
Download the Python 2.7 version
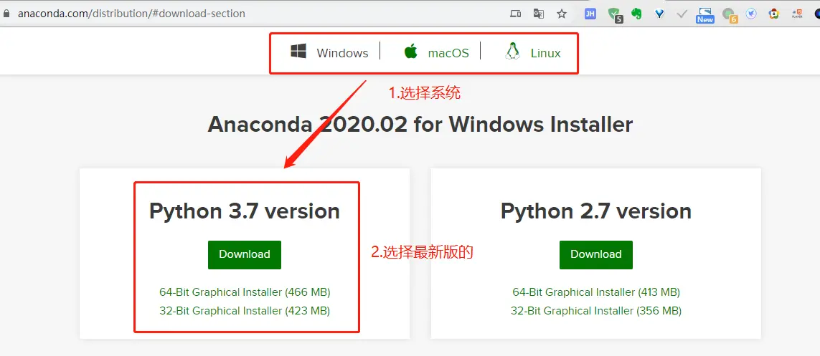pos(596,255)
